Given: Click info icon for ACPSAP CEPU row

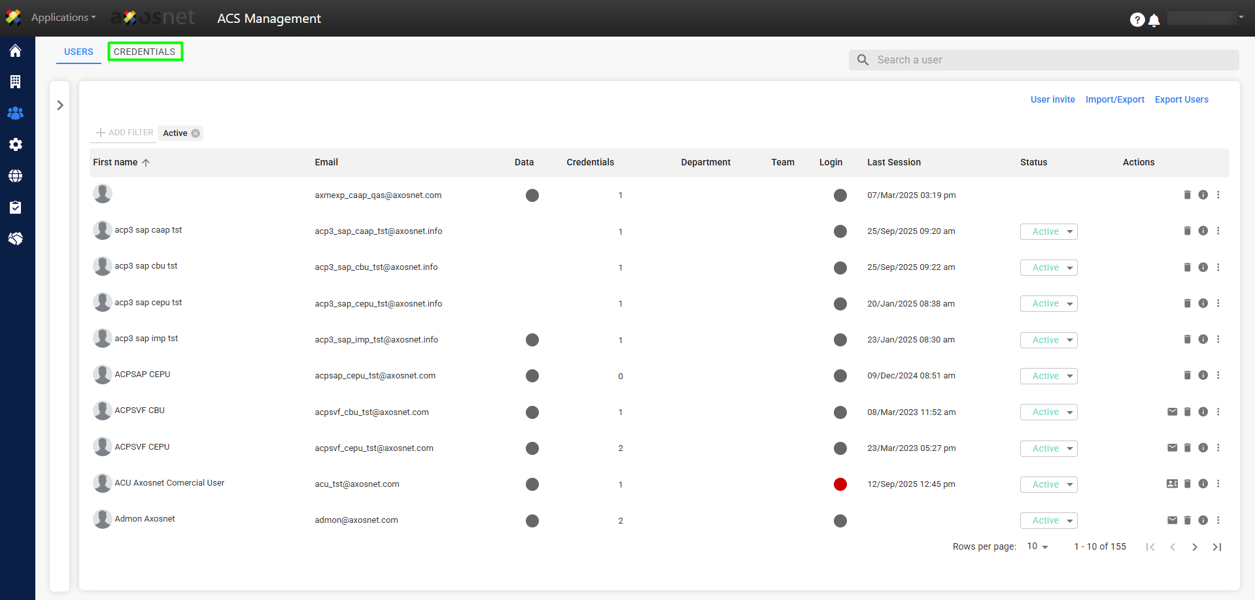Looking at the screenshot, I should tap(1203, 375).
